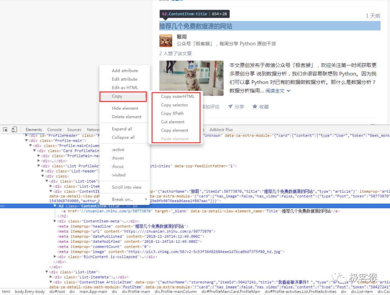Click div.Profile-mainColumn in breadcrumb bar
The image size is (390, 295).
click(x=175, y=291)
